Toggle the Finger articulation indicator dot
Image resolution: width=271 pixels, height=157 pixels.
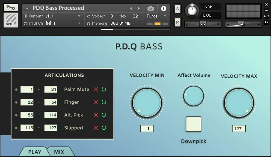click(x=16, y=102)
